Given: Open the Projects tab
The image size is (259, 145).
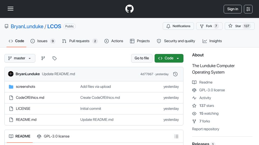Looking at the screenshot, I should coord(140,41).
